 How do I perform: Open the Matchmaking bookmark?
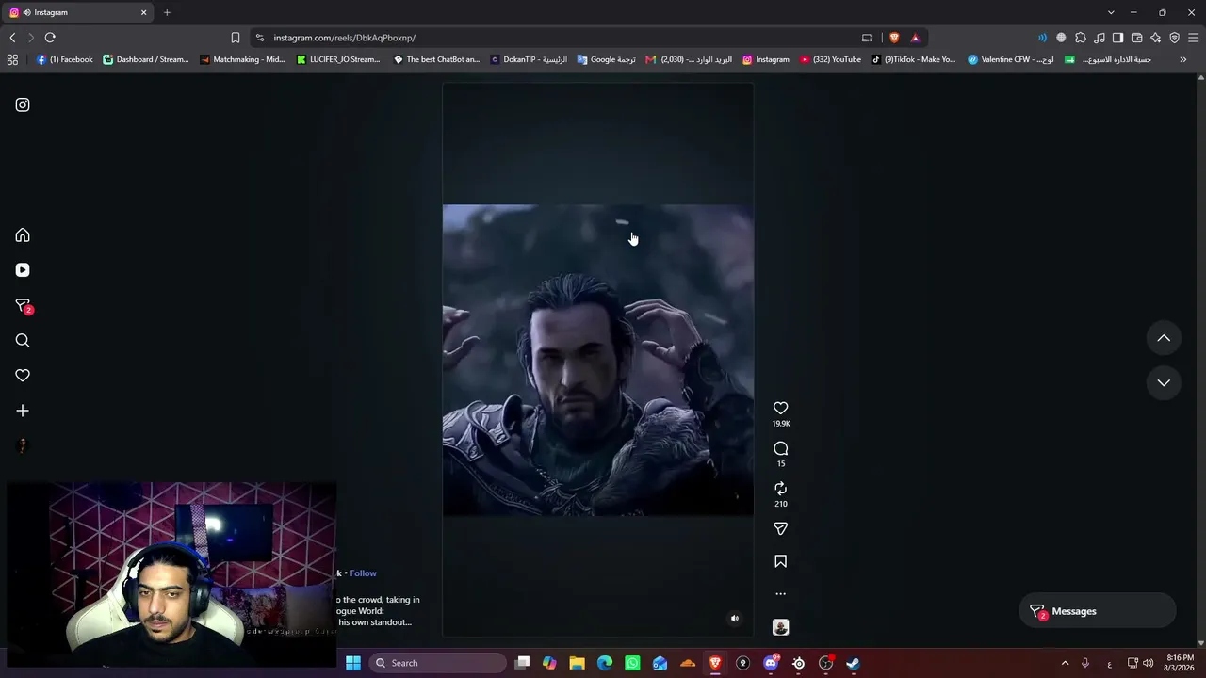[x=242, y=59]
